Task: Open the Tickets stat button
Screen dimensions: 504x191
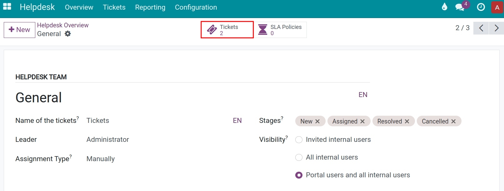Action: (227, 30)
